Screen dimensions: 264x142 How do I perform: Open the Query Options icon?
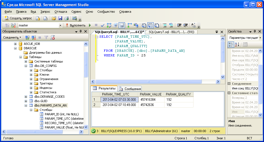pos(115,25)
